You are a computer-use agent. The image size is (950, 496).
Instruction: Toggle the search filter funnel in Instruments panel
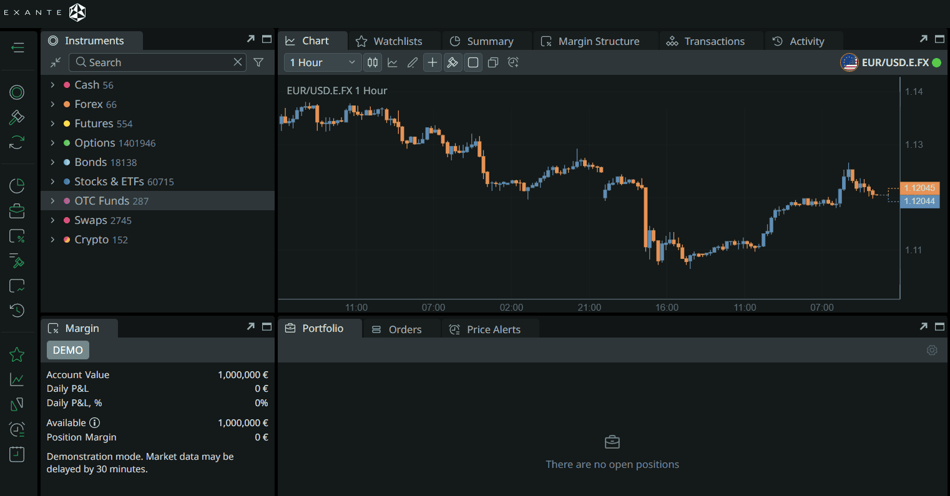click(x=258, y=62)
